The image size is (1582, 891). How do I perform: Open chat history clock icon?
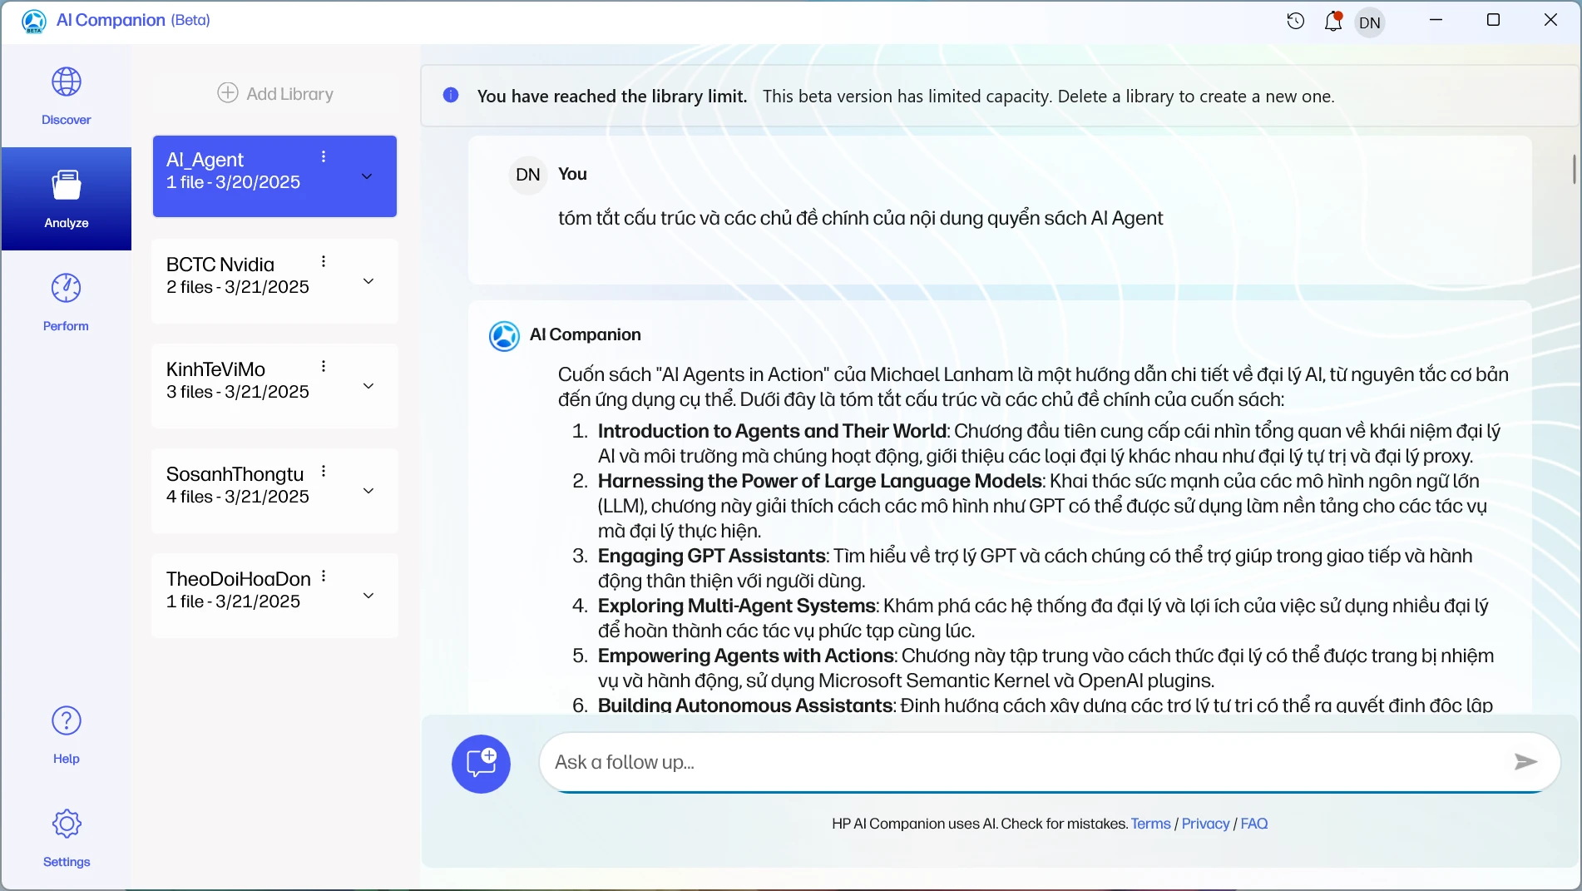(x=1295, y=22)
